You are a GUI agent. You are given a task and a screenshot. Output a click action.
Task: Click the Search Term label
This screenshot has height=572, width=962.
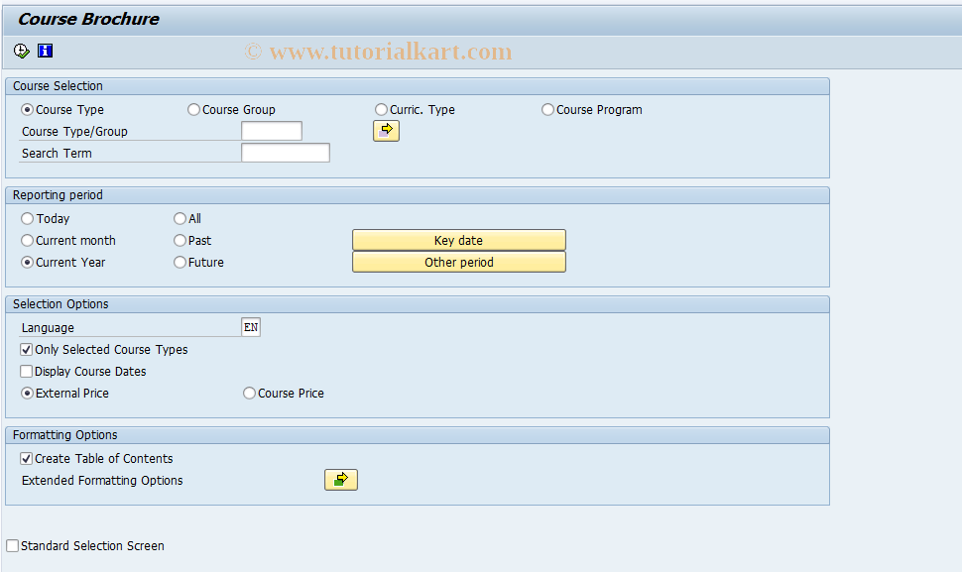58,154
